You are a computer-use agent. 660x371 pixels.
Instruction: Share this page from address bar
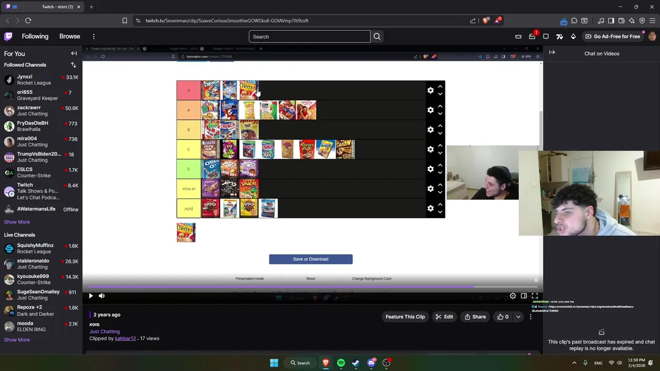point(473,21)
